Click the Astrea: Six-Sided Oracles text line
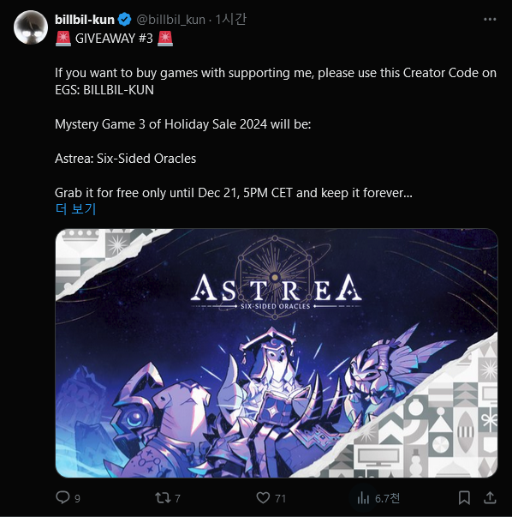Image resolution: width=512 pixels, height=517 pixels. [x=126, y=159]
